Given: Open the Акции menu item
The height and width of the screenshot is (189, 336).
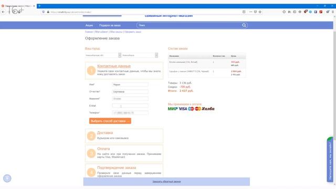Looking at the screenshot, I should (89, 25).
